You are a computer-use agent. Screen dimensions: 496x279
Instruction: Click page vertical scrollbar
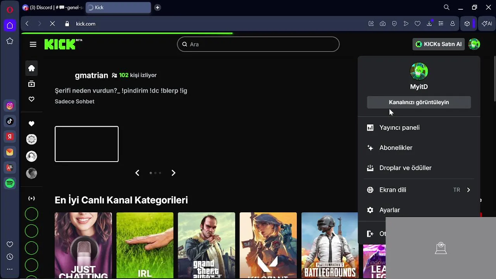(494, 79)
